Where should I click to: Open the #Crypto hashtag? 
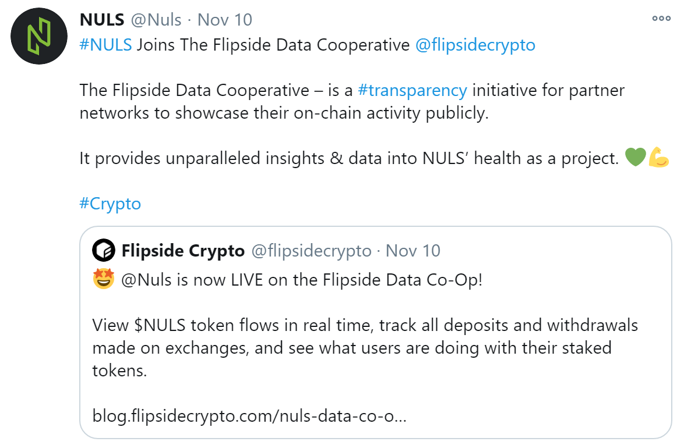point(110,204)
